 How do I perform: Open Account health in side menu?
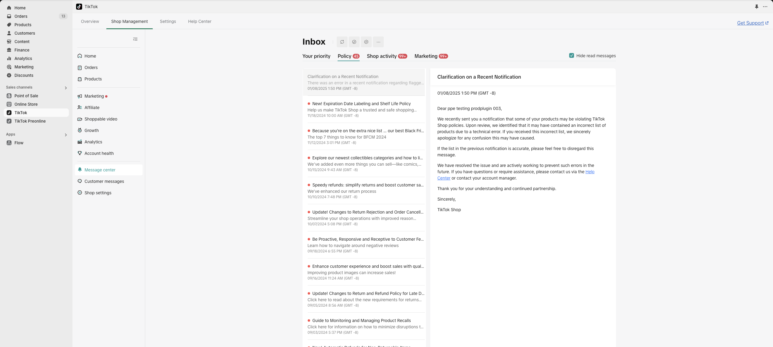tap(99, 153)
